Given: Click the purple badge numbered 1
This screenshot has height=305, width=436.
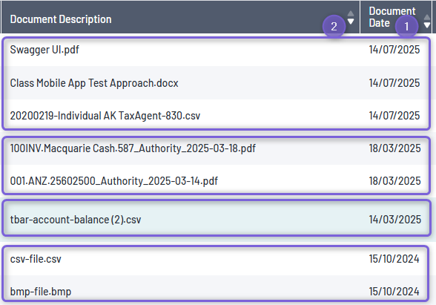Looking at the screenshot, I should 406,27.
